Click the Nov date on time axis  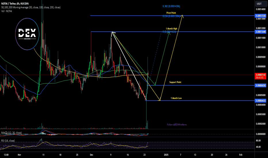pos(19,155)
